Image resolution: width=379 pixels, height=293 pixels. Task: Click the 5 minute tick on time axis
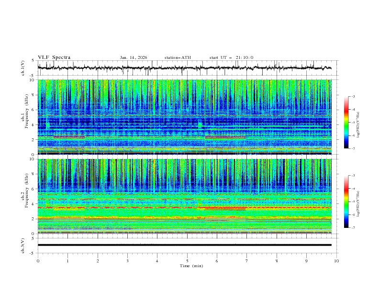click(187, 261)
